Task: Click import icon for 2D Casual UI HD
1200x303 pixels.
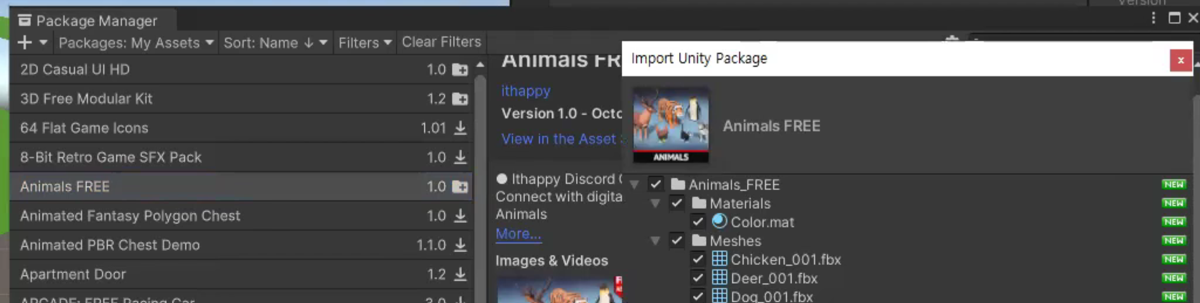Action: 461,70
